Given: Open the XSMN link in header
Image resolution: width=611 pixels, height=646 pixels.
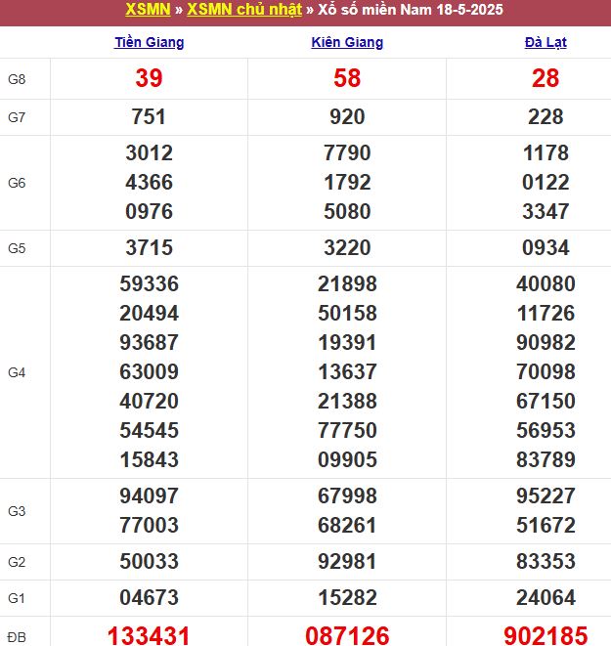Looking at the screenshot, I should (x=148, y=10).
